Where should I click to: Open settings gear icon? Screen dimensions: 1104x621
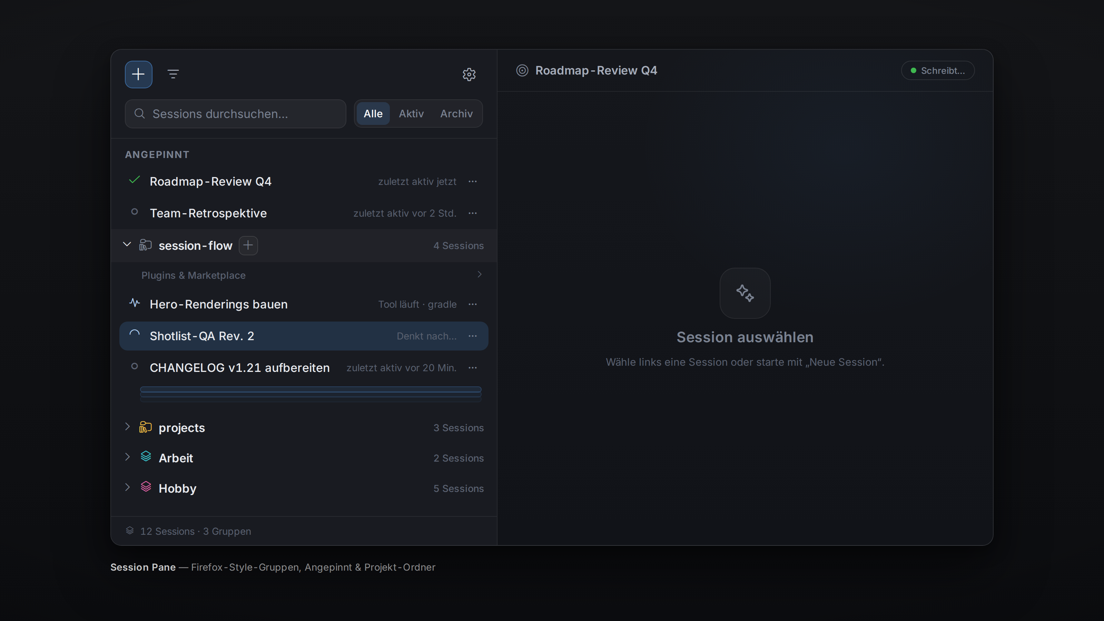click(x=469, y=74)
